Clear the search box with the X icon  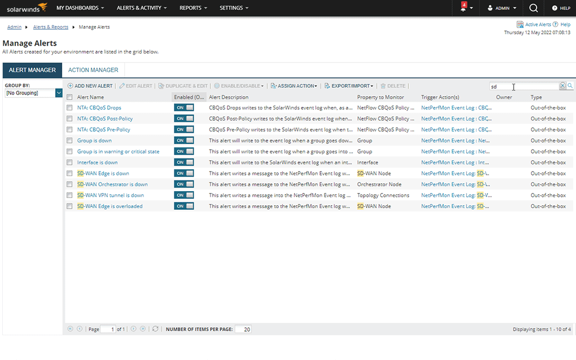point(562,85)
